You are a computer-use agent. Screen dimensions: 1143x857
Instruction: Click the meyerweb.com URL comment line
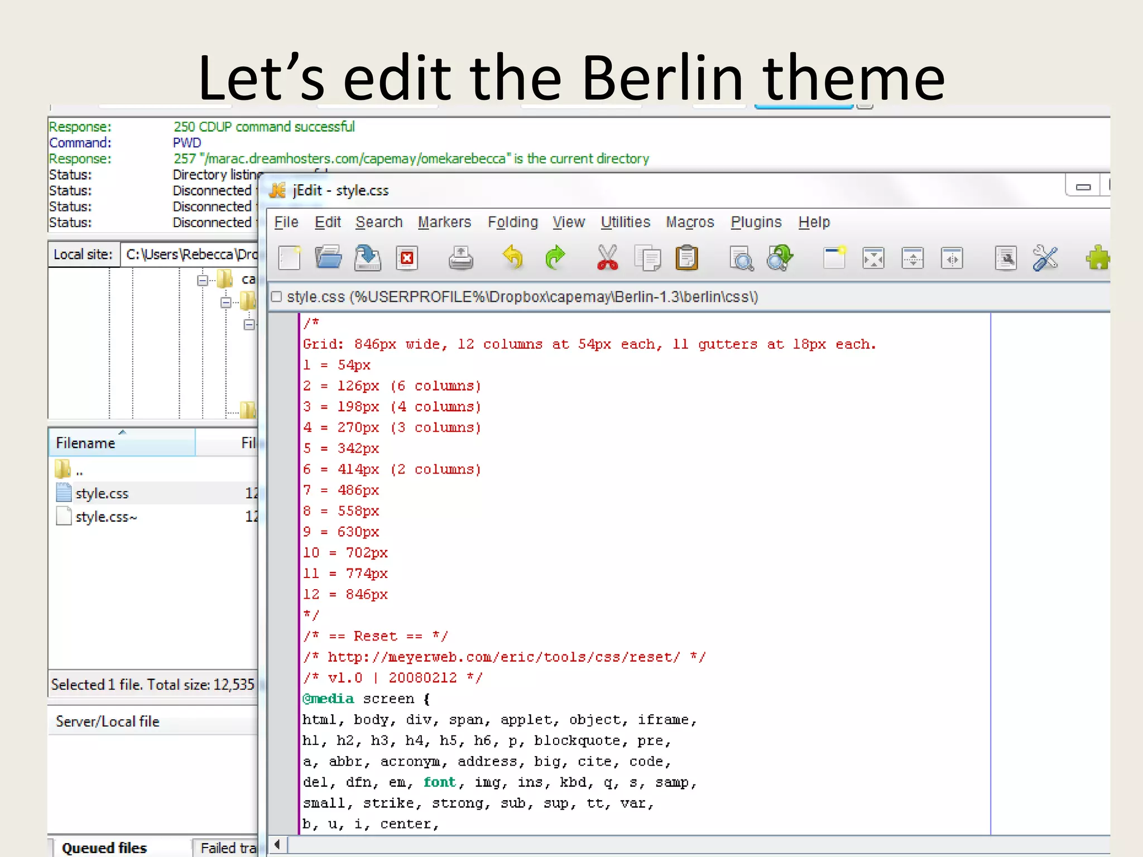[505, 657]
